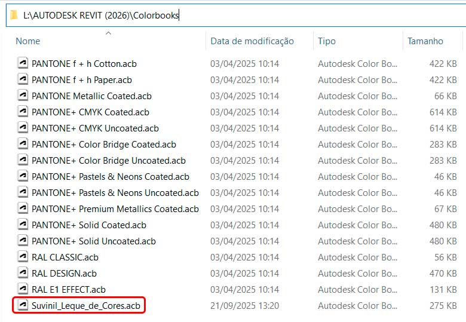Click the file name PANTONE+ CMYK Coated.acb

90,112
